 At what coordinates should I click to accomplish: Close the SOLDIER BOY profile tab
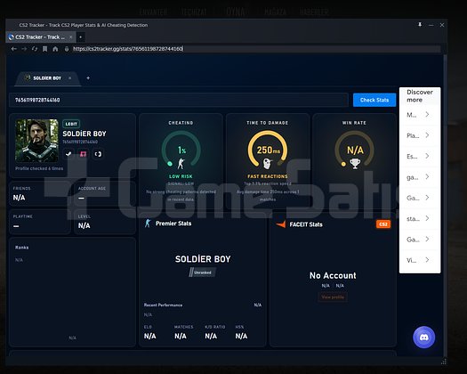point(70,78)
